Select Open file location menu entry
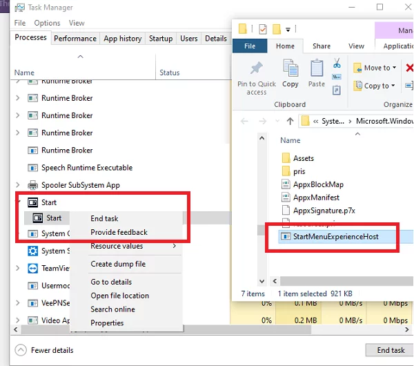 [119, 296]
